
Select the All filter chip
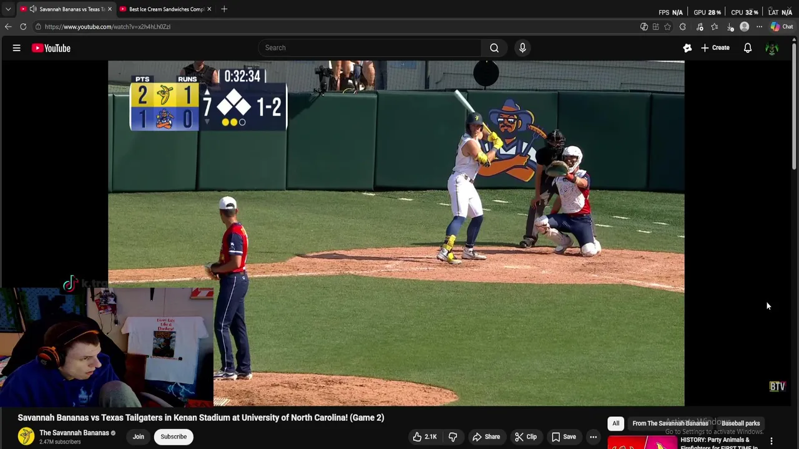point(615,423)
